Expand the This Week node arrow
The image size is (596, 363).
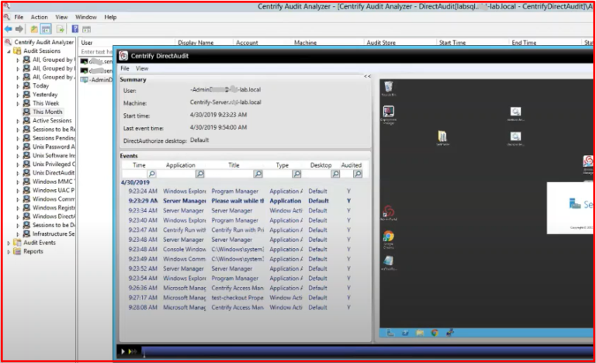[x=18, y=103]
